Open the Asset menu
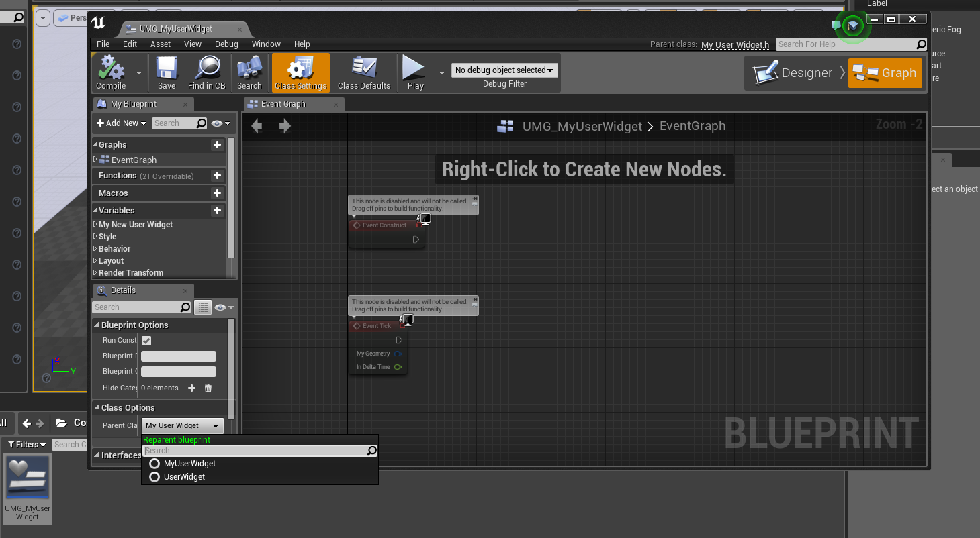This screenshot has height=538, width=980. tap(161, 44)
